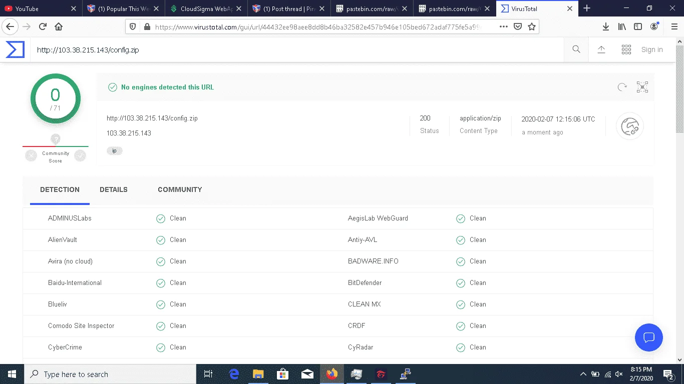
Task: Click the AlienVault engine name
Action: click(63, 239)
